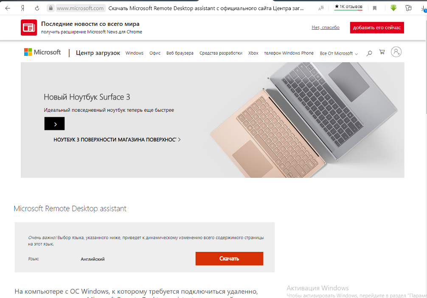427x298 pixels.
Task: Open the Xbox menu item
Action: point(253,53)
